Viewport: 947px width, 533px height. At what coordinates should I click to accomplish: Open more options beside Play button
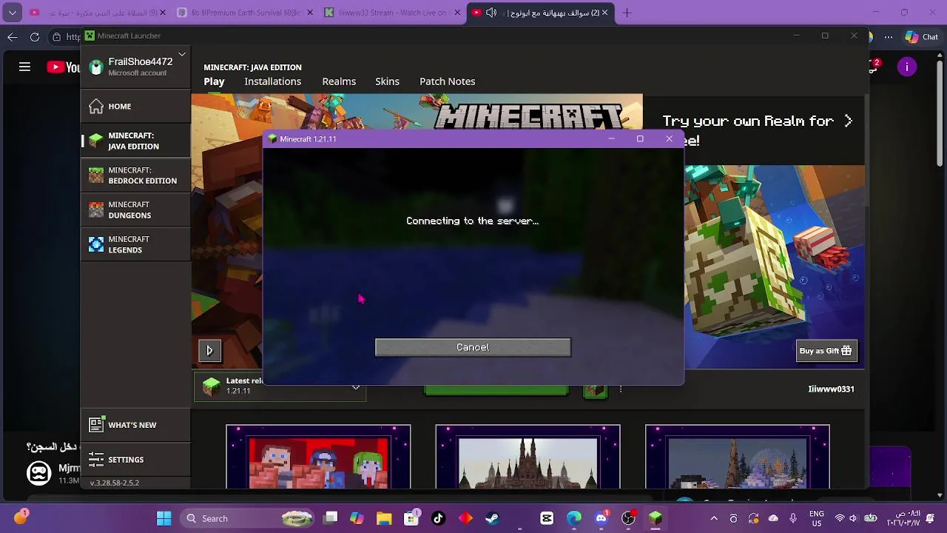pyautogui.click(x=620, y=389)
